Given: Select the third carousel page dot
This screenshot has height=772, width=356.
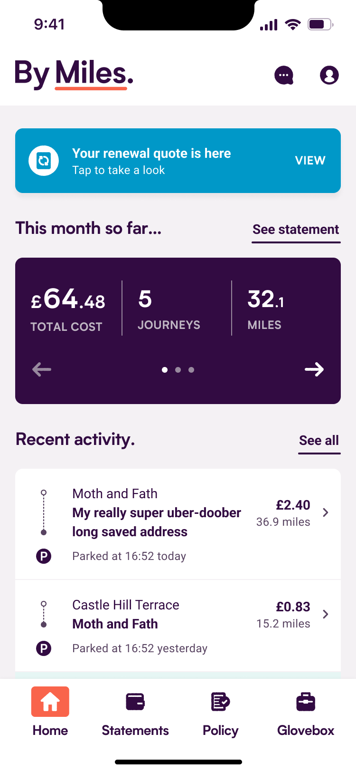Looking at the screenshot, I should pyautogui.click(x=191, y=370).
